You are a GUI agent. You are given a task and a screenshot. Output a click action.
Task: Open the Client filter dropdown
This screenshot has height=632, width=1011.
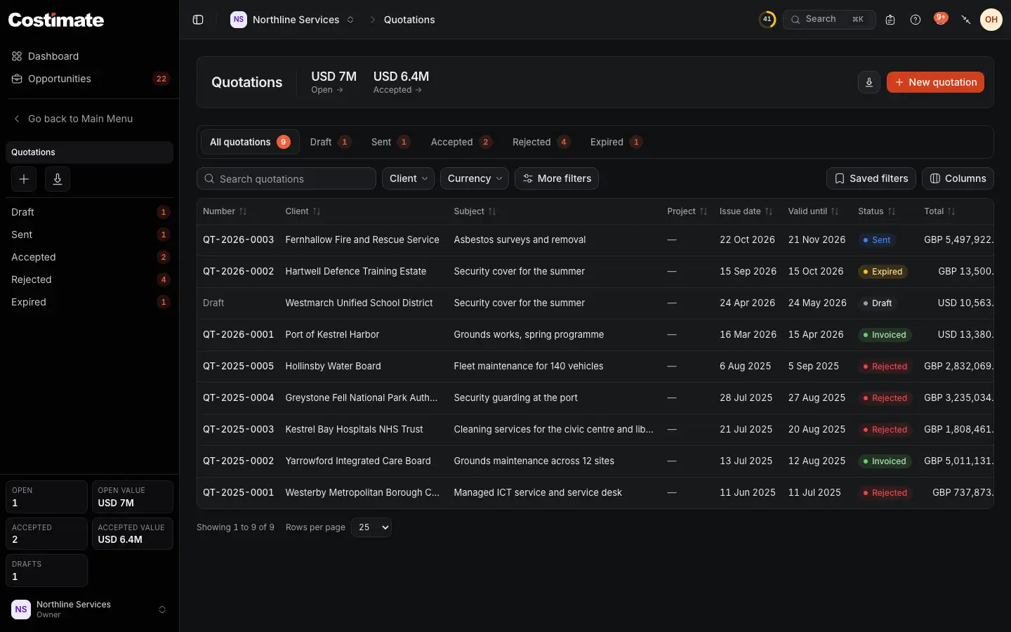pos(408,178)
